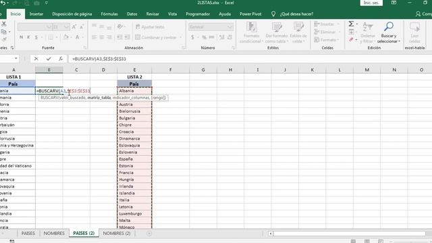Click Eliminar cells button

[x=327, y=32]
